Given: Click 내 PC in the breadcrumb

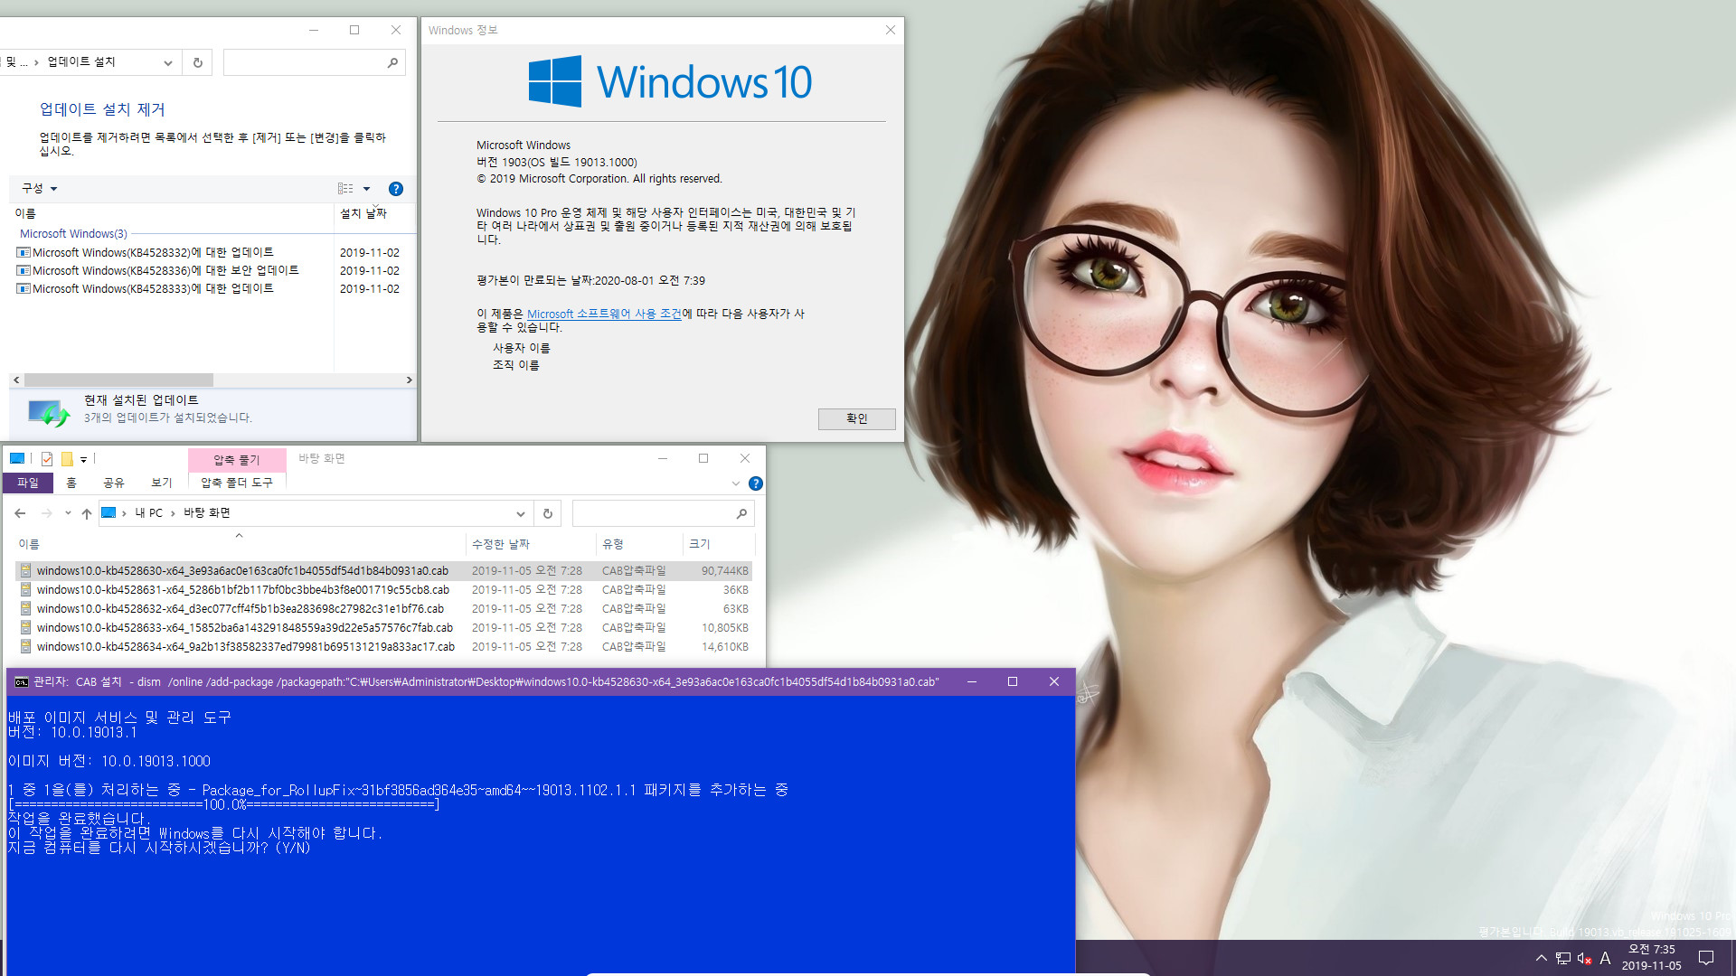Looking at the screenshot, I should point(149,512).
